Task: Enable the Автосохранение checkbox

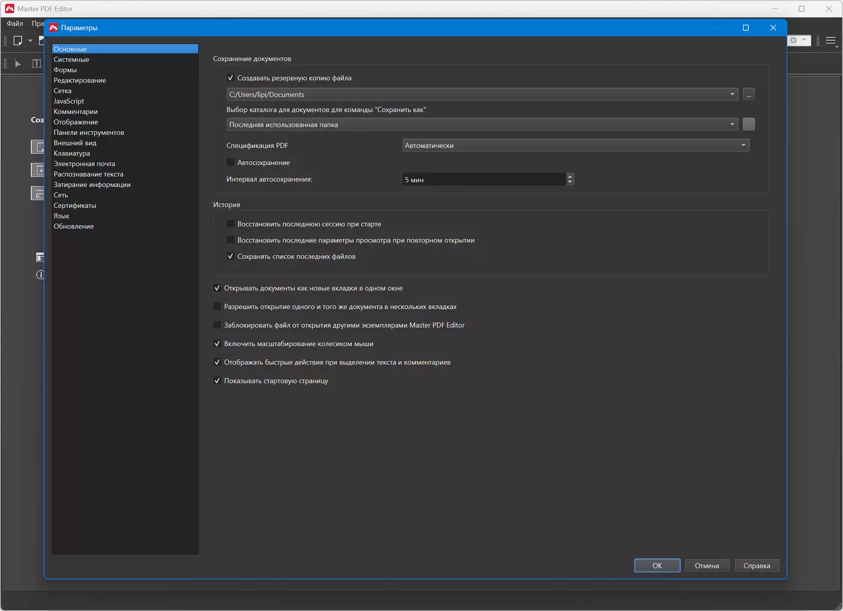Action: [x=231, y=162]
